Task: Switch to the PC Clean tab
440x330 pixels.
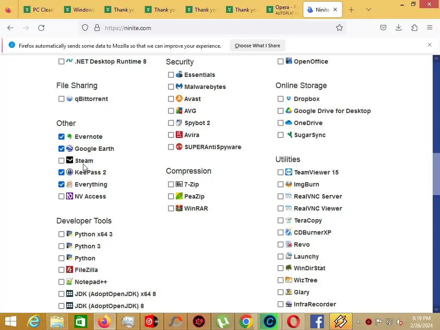Action: tap(39, 9)
